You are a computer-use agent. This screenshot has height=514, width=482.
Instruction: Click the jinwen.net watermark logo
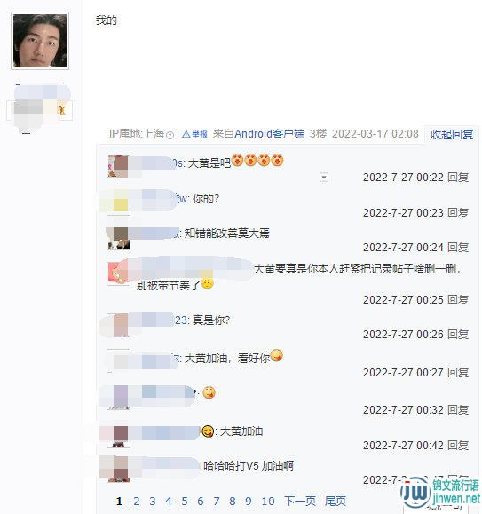pyautogui.click(x=439, y=492)
